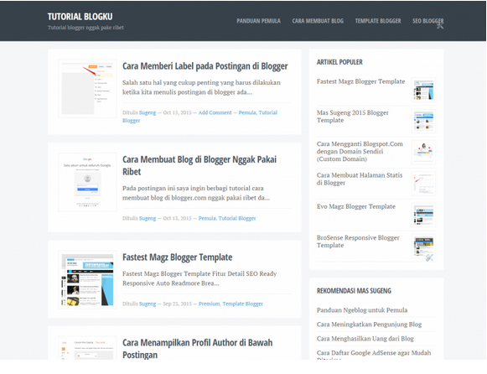
Task: Click excerpt starting Salah satu hal yang cukup penting
Action: 201,87
